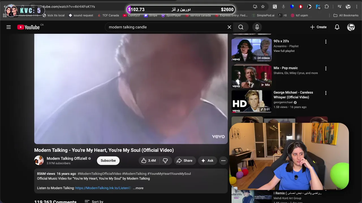This screenshot has height=203, width=362.
Task: Open options menu for George Michael video
Action: click(x=326, y=93)
